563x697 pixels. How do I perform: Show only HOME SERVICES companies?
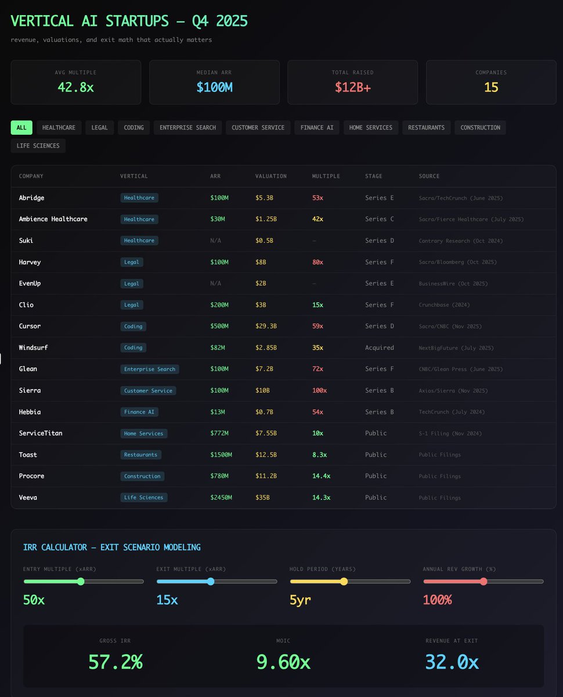pyautogui.click(x=371, y=128)
